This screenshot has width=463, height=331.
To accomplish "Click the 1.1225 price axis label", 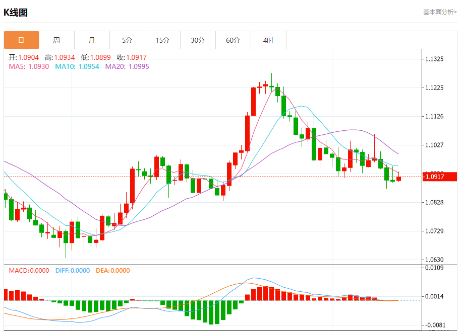I will [434, 88].
